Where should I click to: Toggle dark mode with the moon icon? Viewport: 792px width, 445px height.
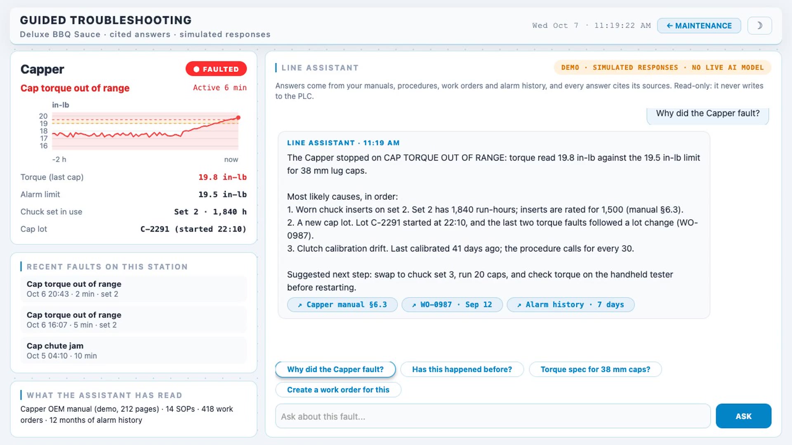tap(759, 26)
